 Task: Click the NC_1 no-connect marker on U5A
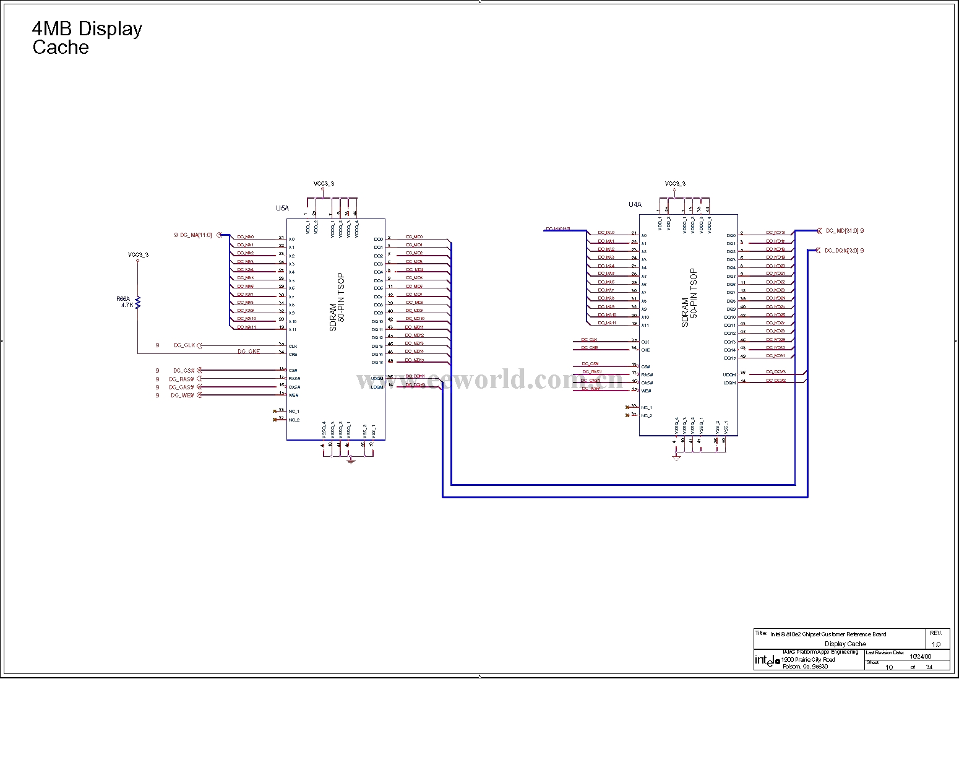click(x=275, y=411)
